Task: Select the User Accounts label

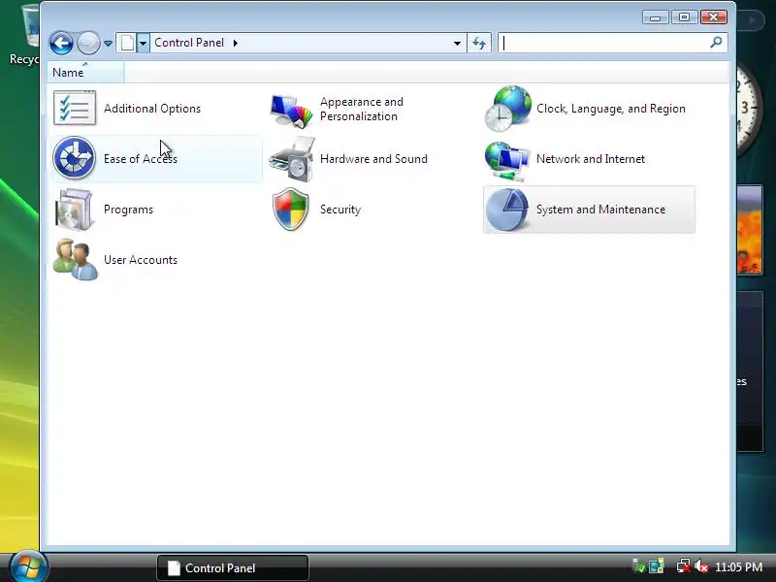Action: pos(141,260)
